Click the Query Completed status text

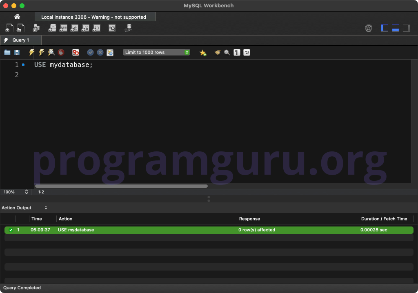pos(22,288)
